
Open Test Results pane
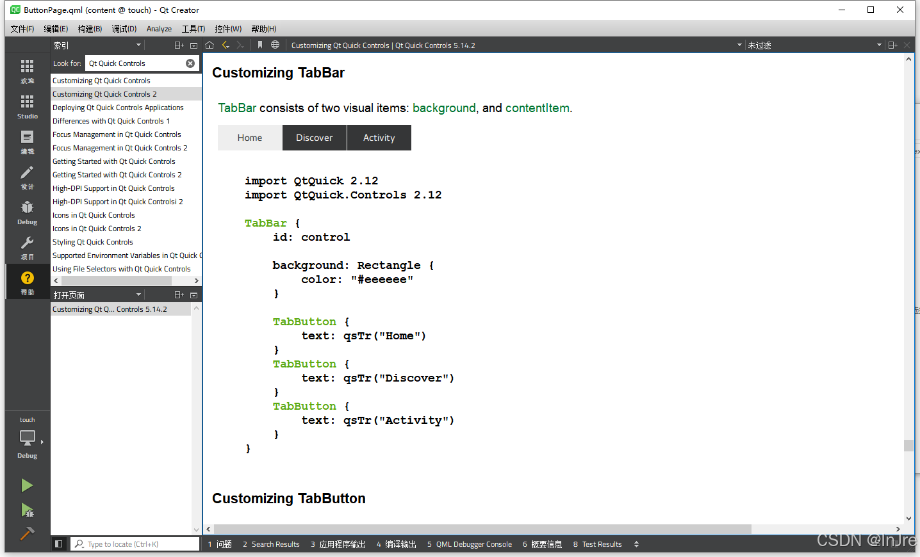[x=597, y=544]
